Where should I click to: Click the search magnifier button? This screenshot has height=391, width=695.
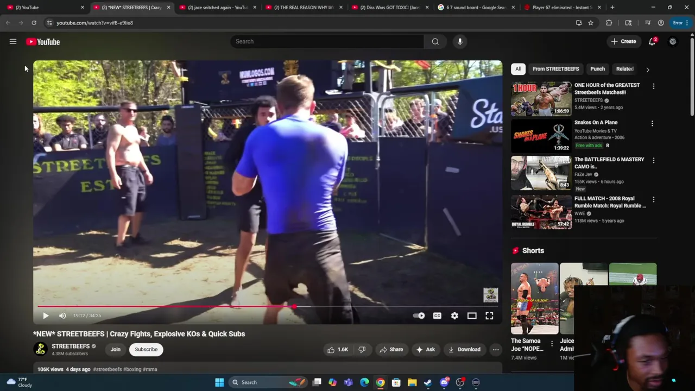(x=435, y=41)
